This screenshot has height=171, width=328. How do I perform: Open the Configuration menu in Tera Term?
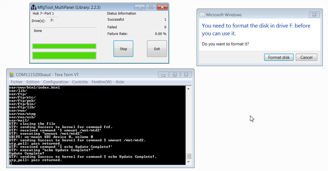click(55, 82)
